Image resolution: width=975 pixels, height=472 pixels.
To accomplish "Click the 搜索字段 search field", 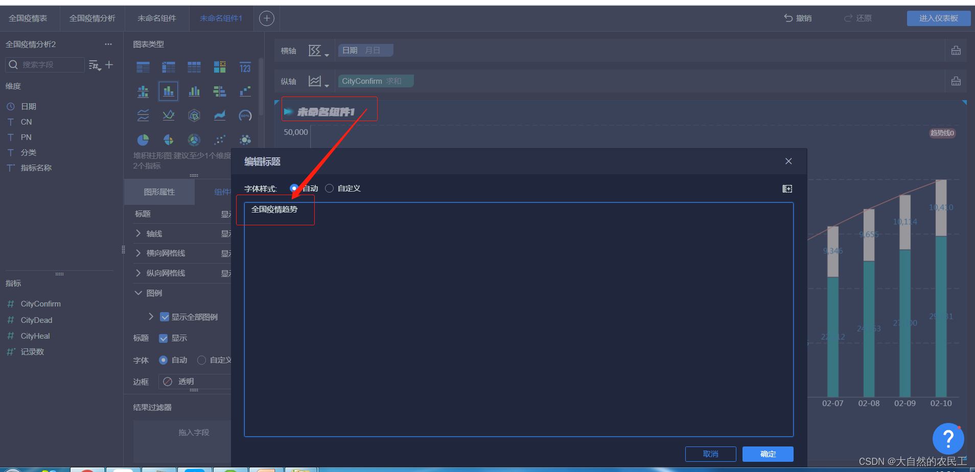I will coord(45,65).
